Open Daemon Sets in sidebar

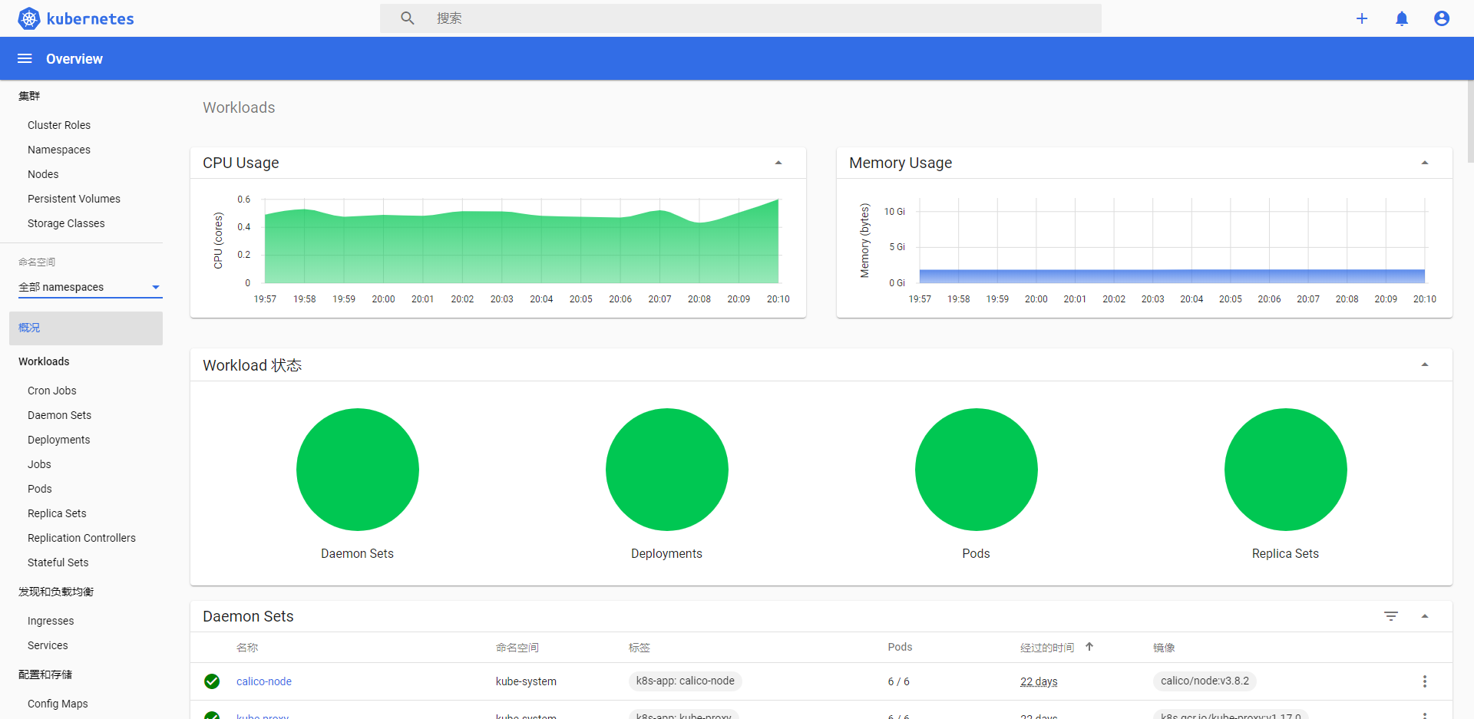click(x=59, y=415)
